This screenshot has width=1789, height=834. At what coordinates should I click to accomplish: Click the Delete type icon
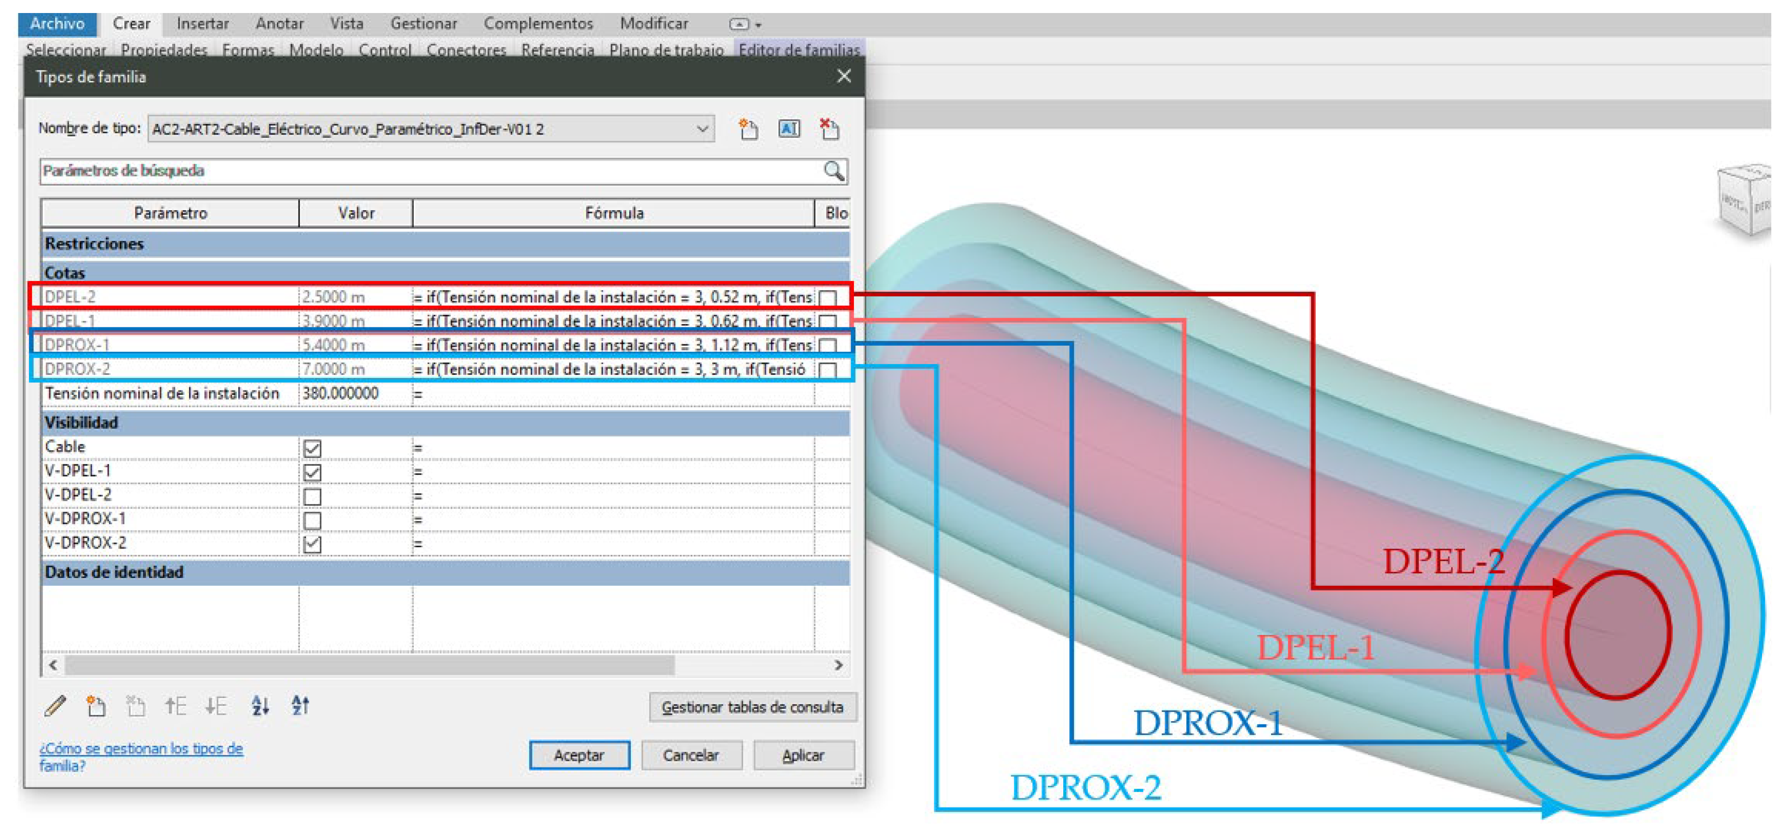829,129
